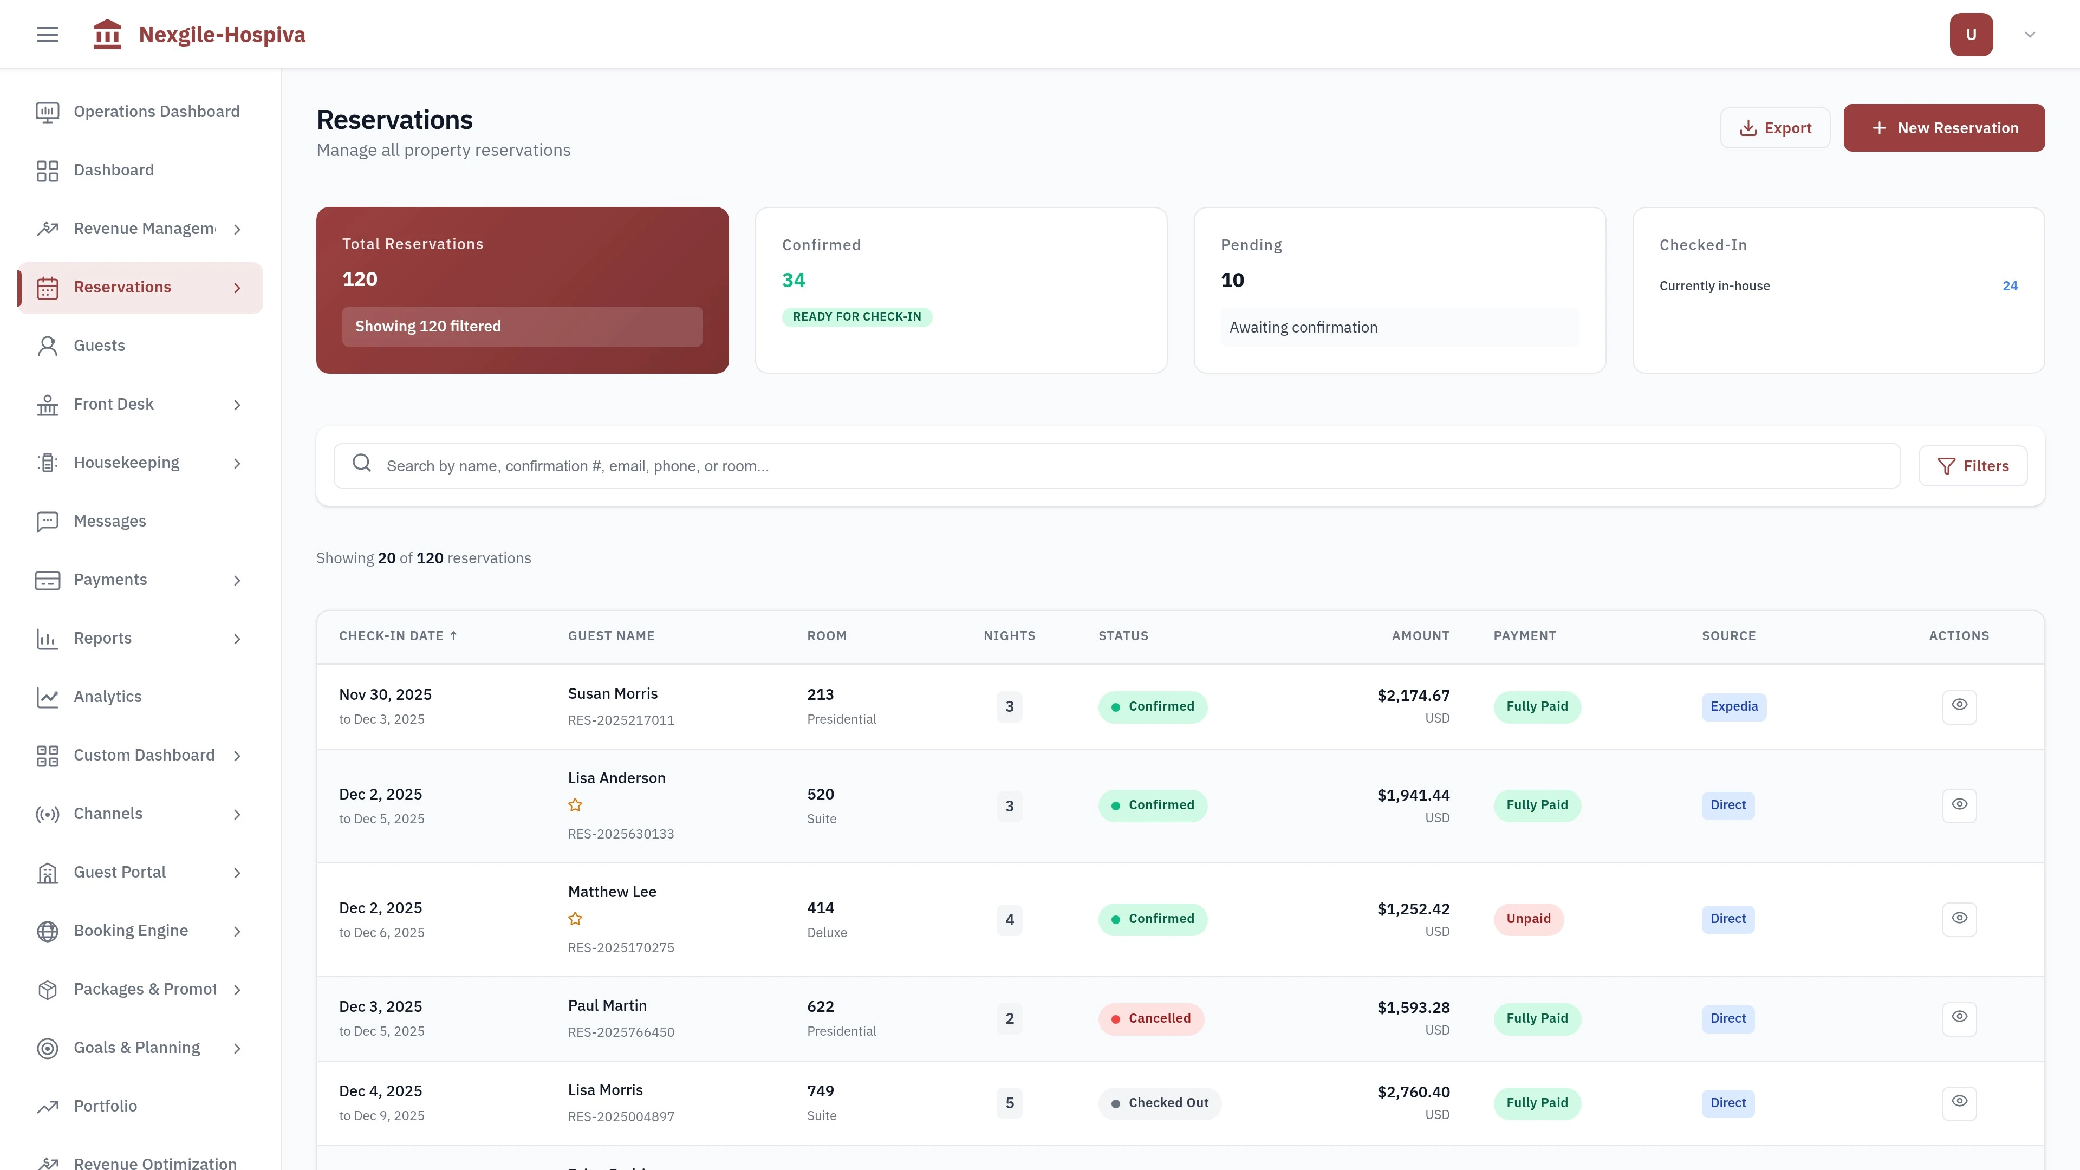Select the Housekeeping icon in sidebar

(47, 462)
